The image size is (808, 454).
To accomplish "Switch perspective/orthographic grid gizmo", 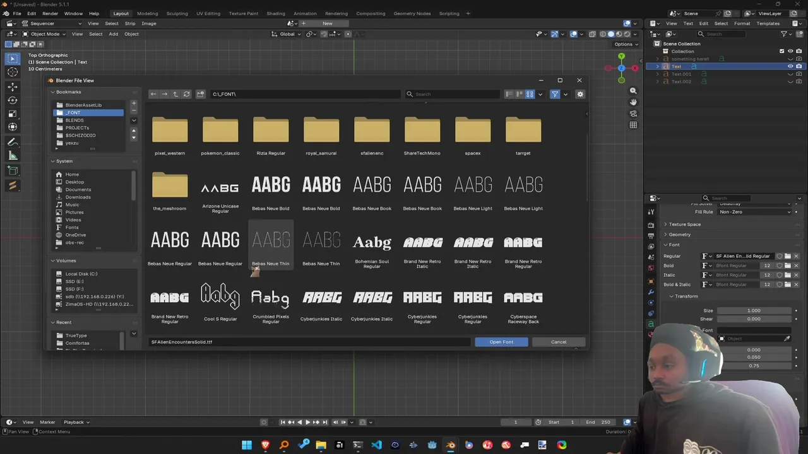I will point(633,125).
